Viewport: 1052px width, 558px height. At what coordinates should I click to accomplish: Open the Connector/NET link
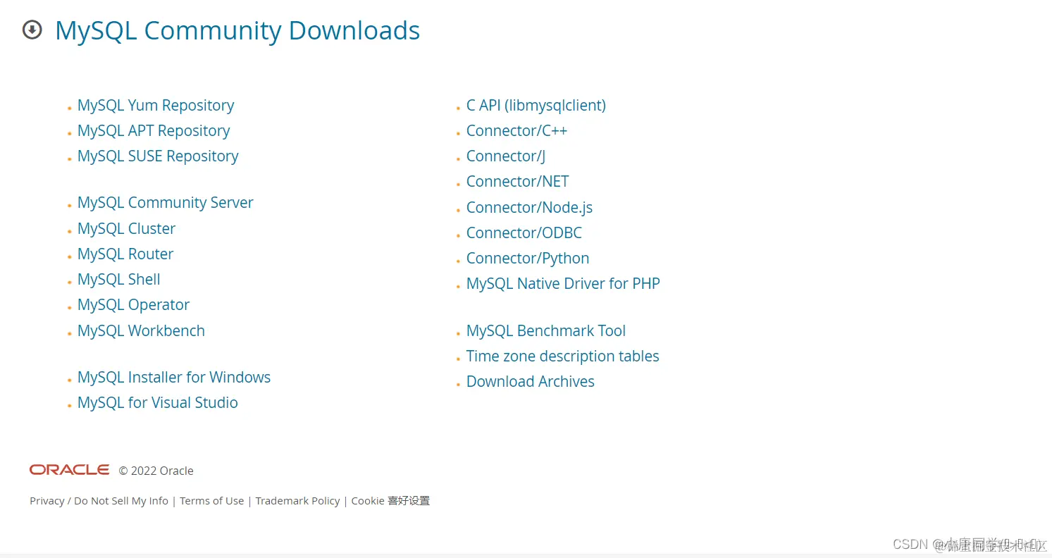click(518, 181)
